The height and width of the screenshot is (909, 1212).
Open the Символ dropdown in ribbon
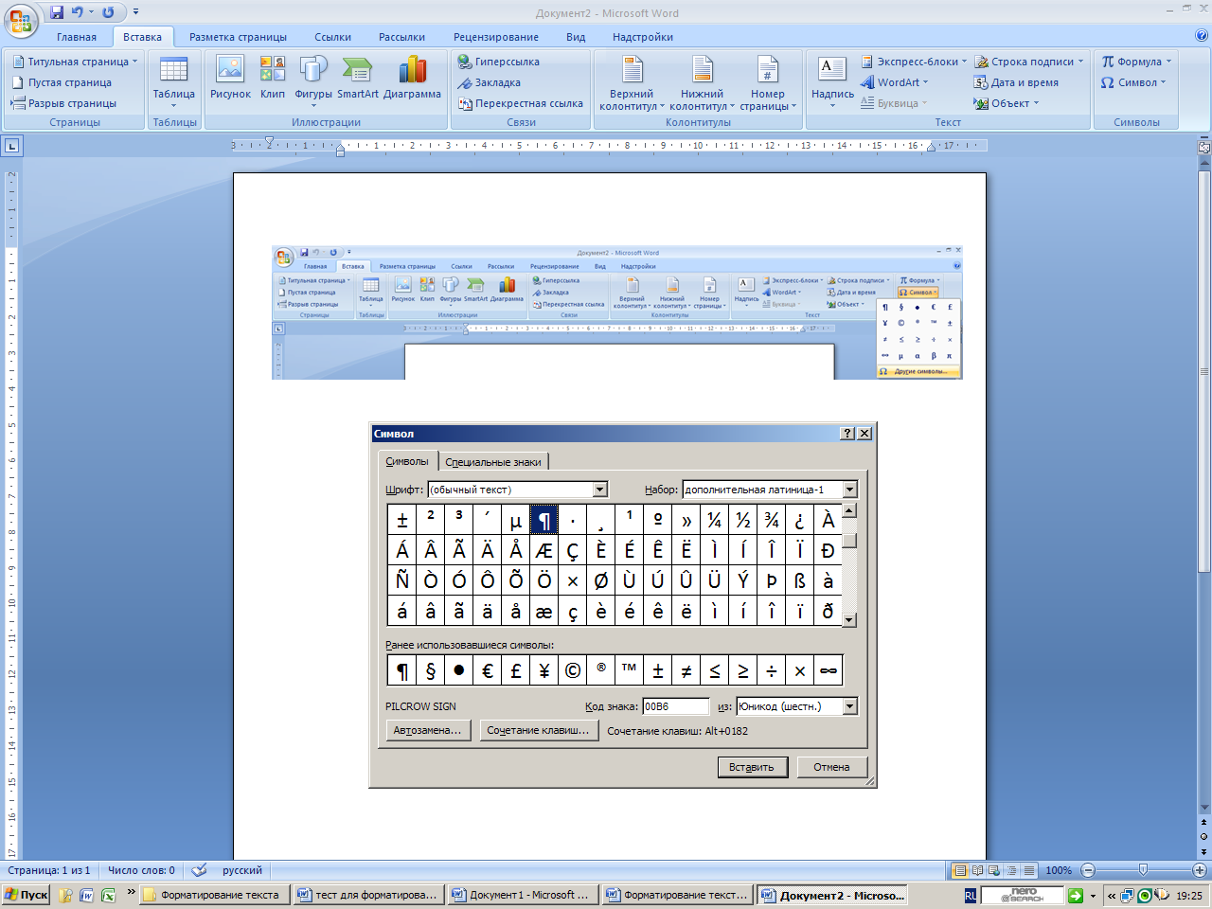pos(1133,82)
